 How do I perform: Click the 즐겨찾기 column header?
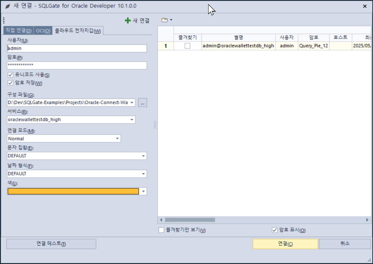click(188, 38)
